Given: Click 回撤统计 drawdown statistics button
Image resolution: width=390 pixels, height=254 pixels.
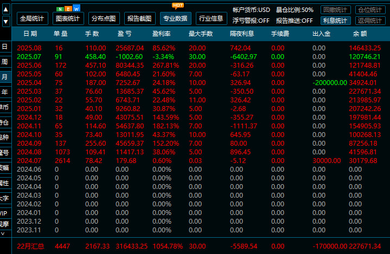Looking at the screenshot, I should 336,10.
